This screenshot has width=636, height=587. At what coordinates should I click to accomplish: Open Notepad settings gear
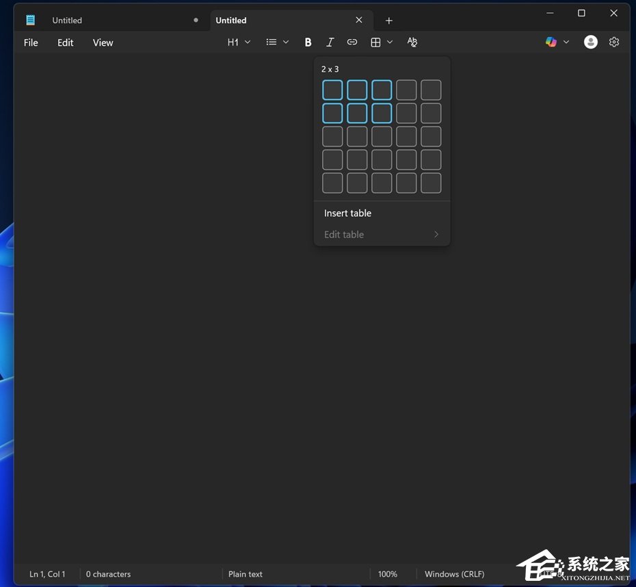(x=613, y=42)
